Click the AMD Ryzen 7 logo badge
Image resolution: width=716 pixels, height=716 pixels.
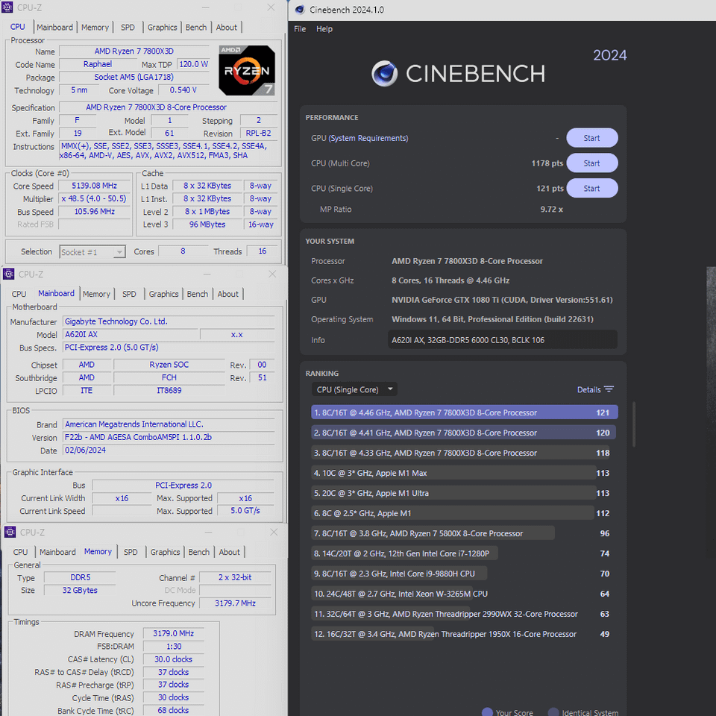247,70
